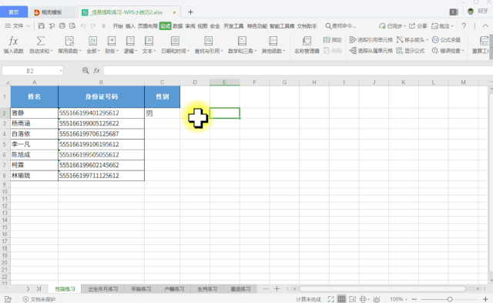Click the Redo arrow icon
Viewport: 493px width, 303px height.
pyautogui.click(x=93, y=26)
